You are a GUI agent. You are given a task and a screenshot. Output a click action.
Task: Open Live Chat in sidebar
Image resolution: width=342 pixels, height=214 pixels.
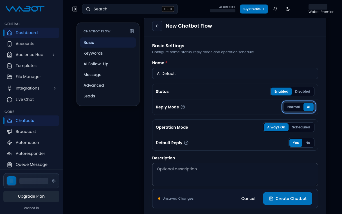tap(31, 99)
